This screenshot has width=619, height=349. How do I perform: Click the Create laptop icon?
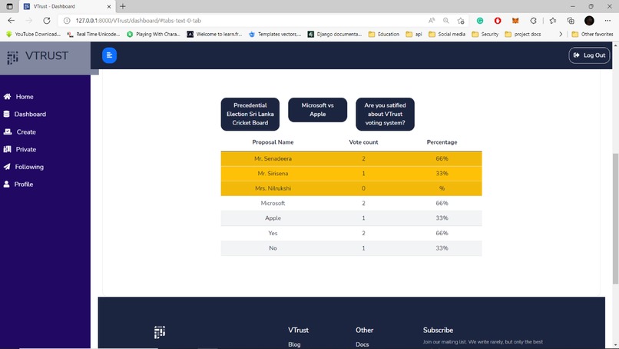[8, 131]
